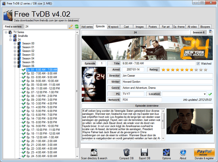Image resolution: width=218 pixels, height=162 pixels.
Task: Click the Free TvDB logo icon
Action: click(x=8, y=16)
